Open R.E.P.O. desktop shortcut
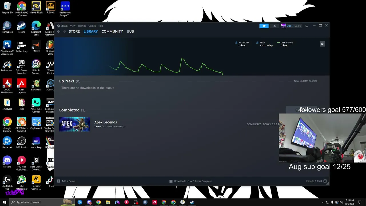Image resolution: width=366 pixels, height=206 pixels. (51, 8)
